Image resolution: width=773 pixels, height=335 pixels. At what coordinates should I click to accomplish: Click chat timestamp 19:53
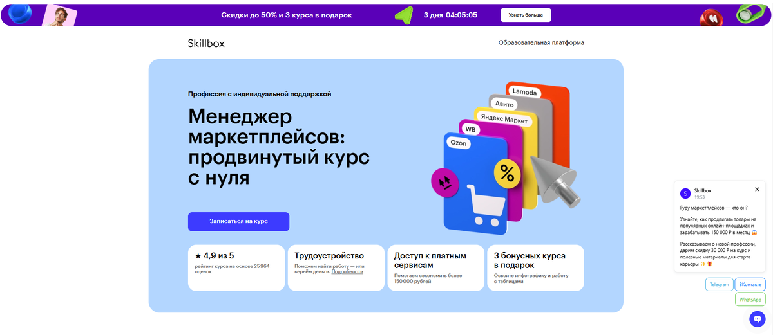point(700,197)
